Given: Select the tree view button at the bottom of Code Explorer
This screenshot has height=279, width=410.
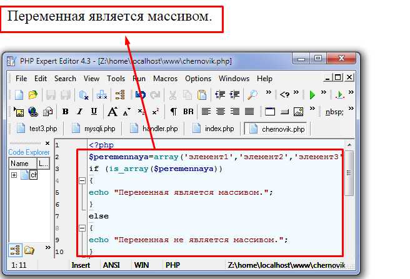Looking at the screenshot, I should [x=15, y=250].
